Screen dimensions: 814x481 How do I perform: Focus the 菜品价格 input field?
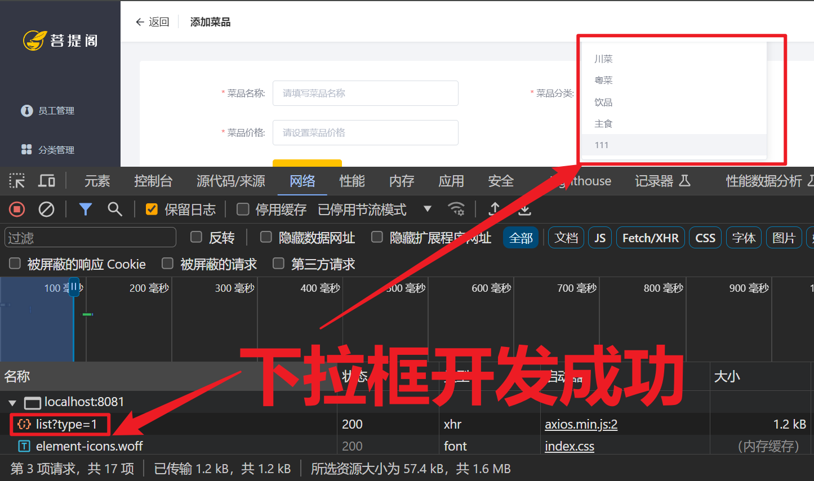tap(366, 132)
